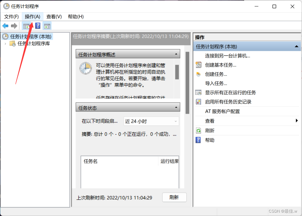Collapse the 任务计划程序 (本地) actions group
The height and width of the screenshot is (216, 302).
click(296, 47)
